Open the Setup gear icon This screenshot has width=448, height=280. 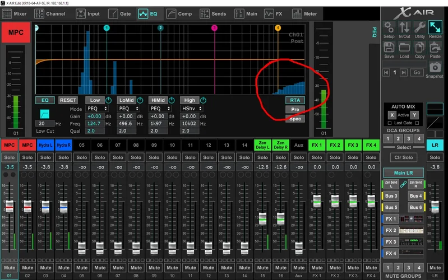[x=389, y=27]
